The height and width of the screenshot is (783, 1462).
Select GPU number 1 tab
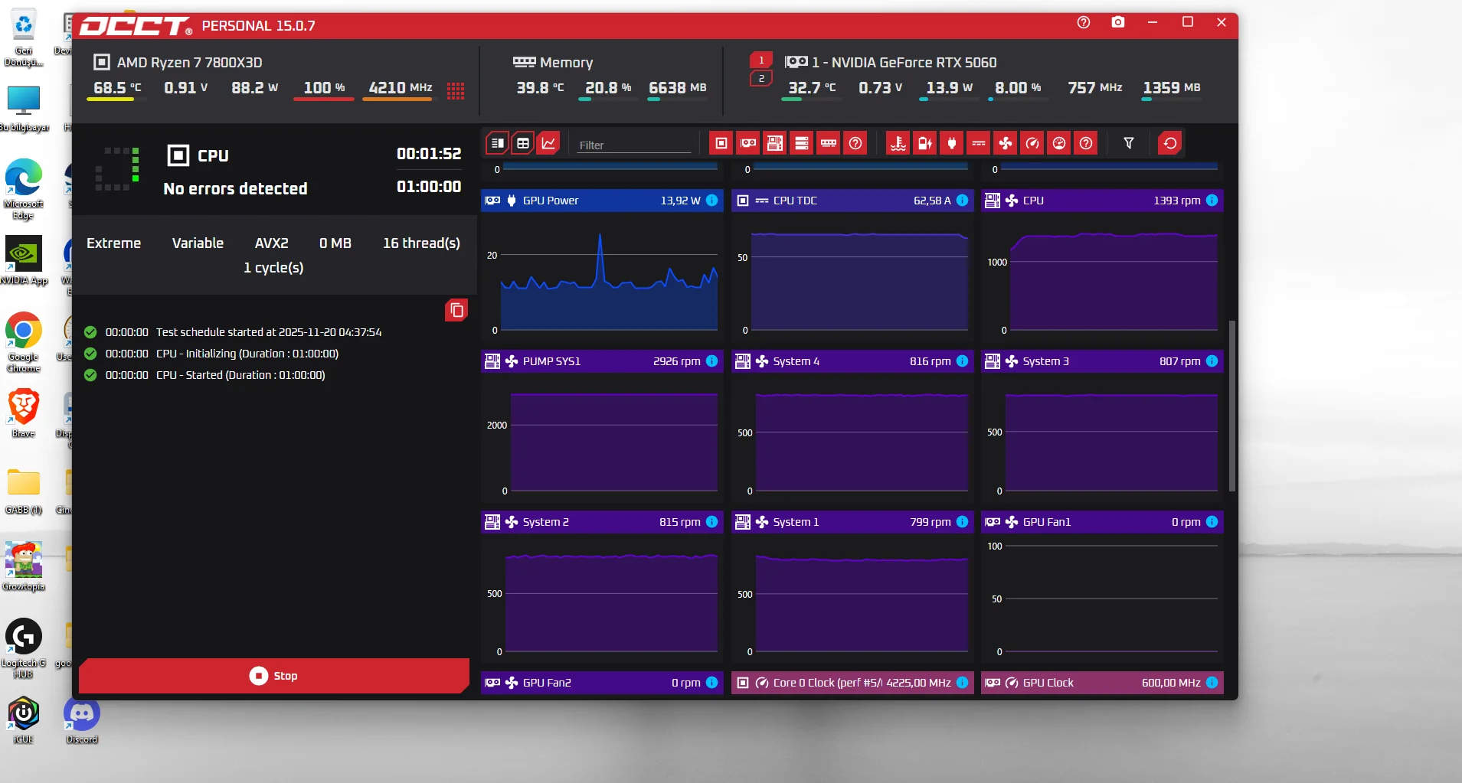pyautogui.click(x=761, y=60)
